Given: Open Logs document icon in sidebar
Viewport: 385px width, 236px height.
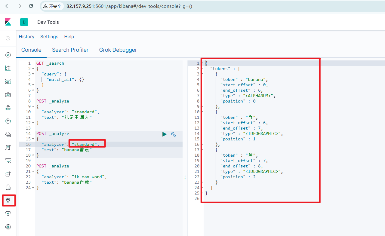Looking at the screenshot, I should point(8,147).
